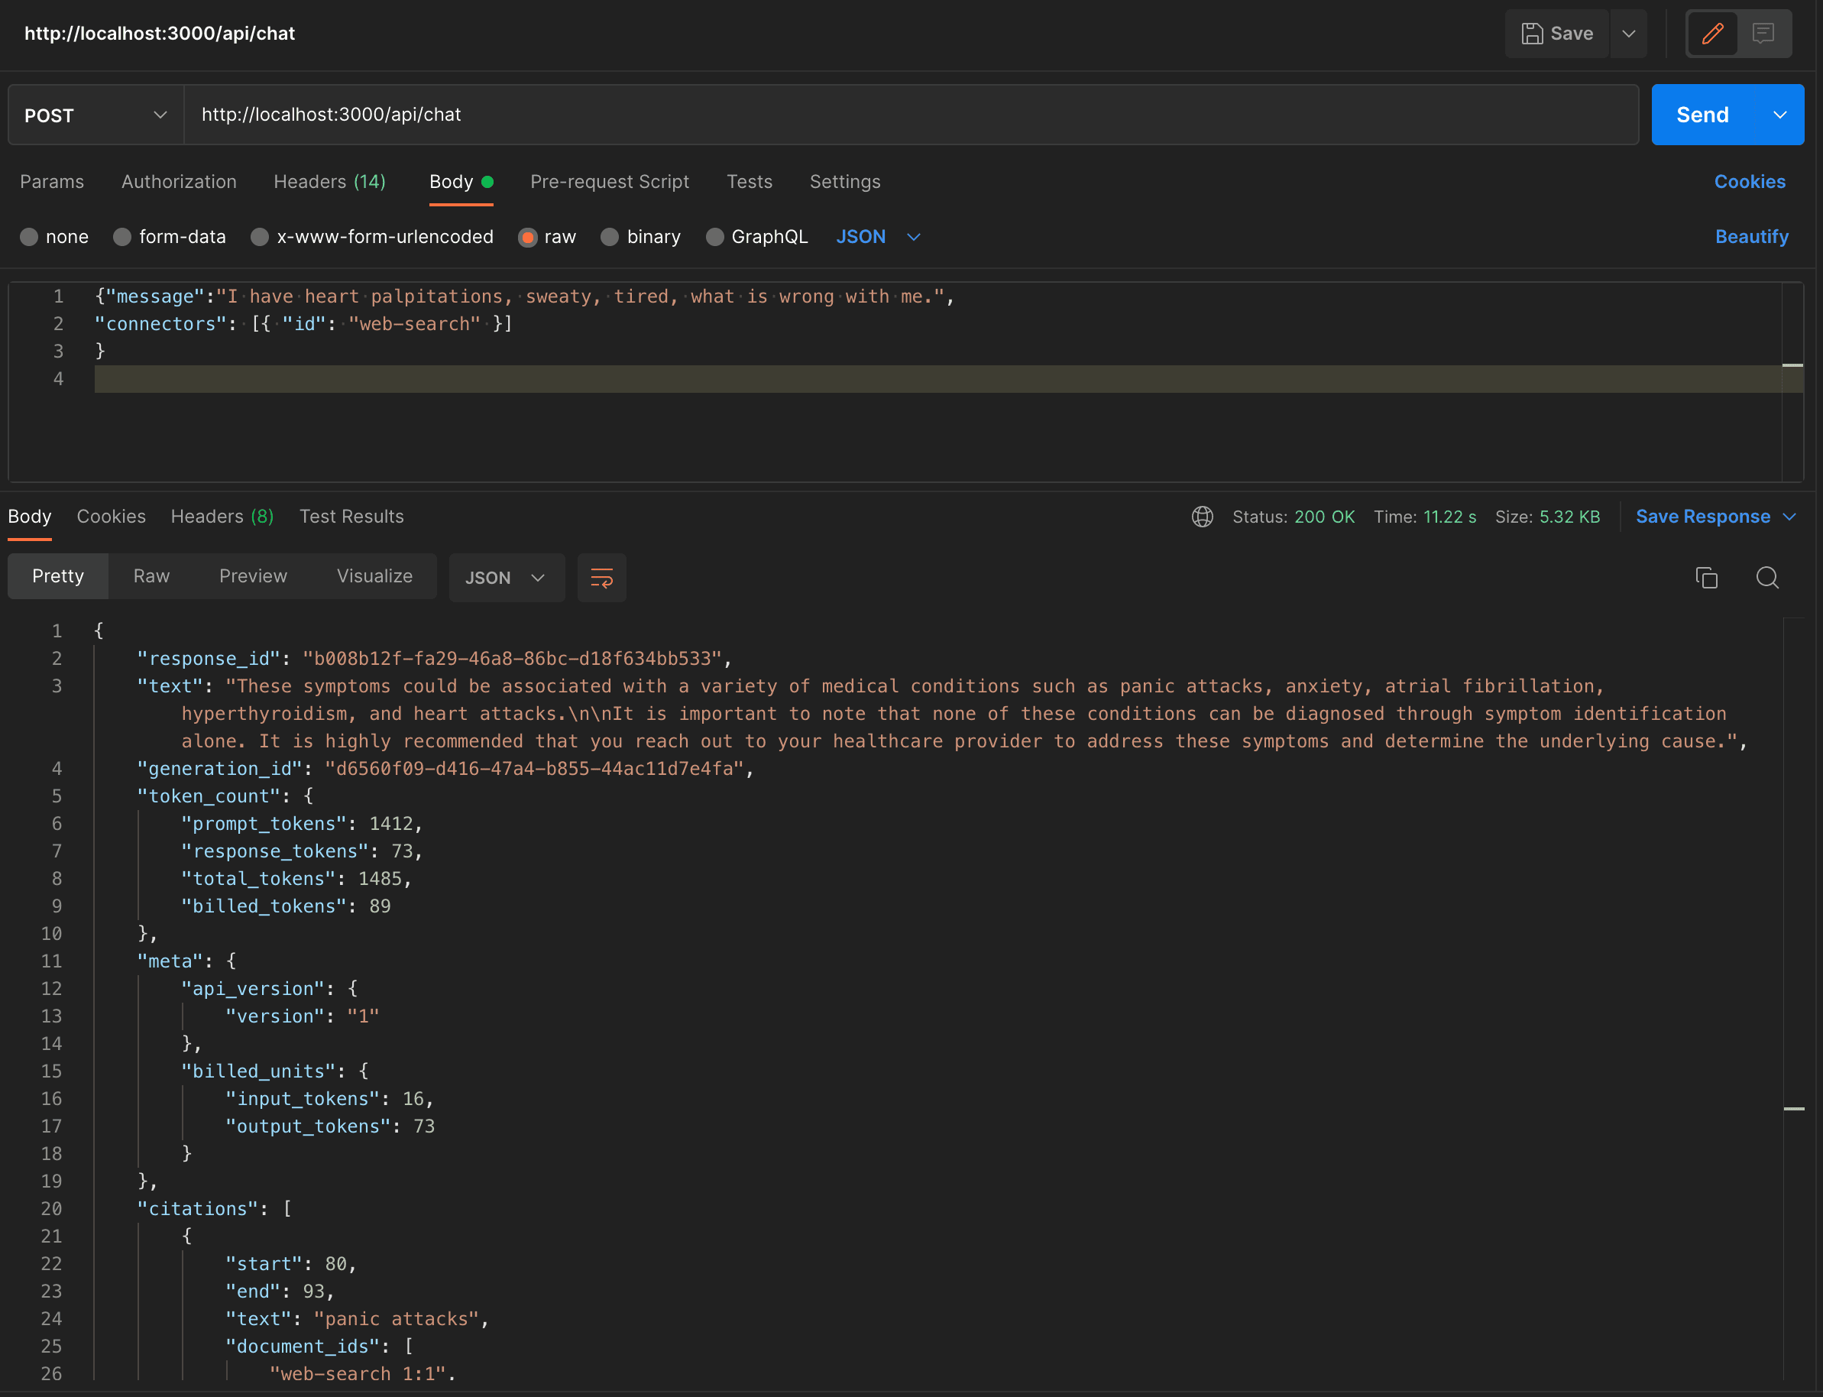Click the "panic attacks" citation text
1823x1397 pixels.
pyautogui.click(x=397, y=1319)
